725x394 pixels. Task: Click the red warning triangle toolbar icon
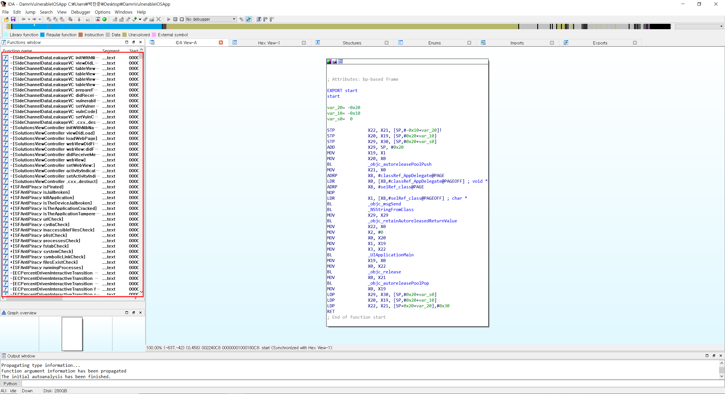click(x=98, y=19)
